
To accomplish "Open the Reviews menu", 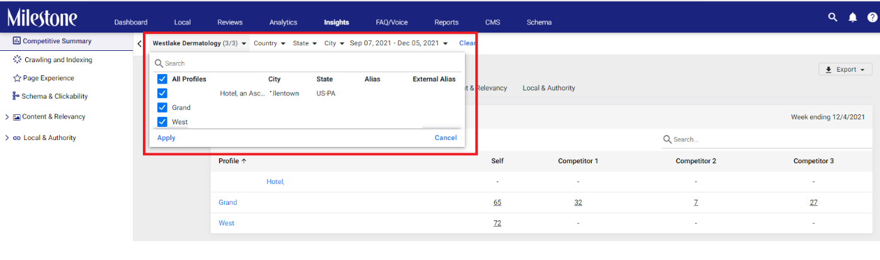I will pos(230,22).
